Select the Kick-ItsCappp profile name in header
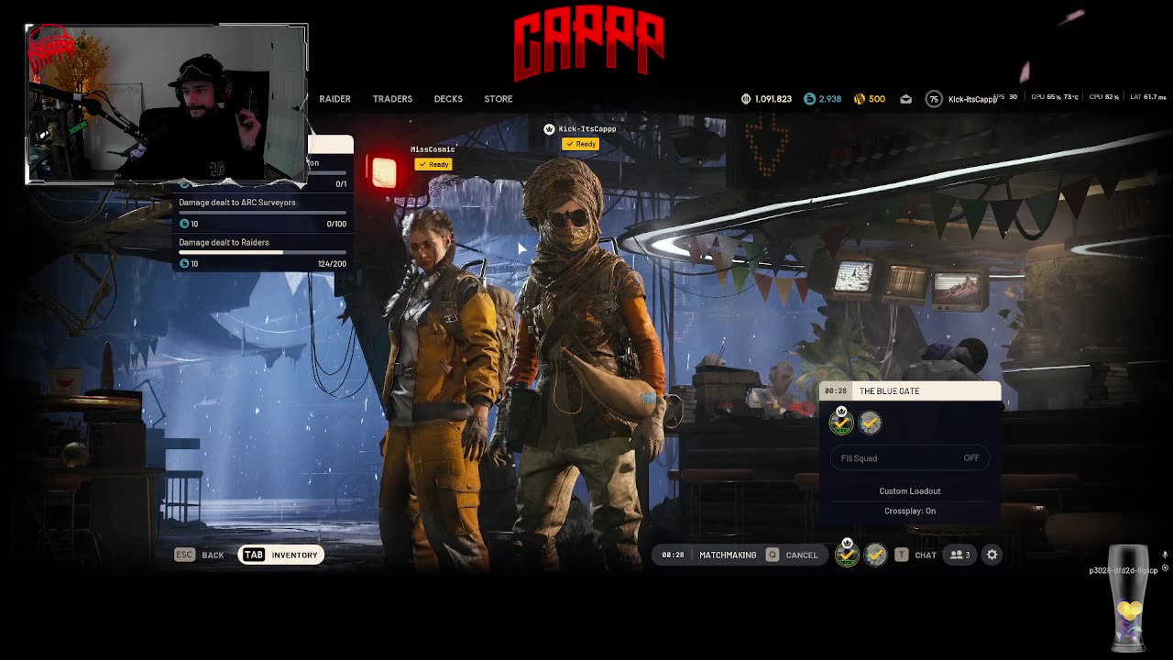This screenshot has height=660, width=1173. [972, 99]
